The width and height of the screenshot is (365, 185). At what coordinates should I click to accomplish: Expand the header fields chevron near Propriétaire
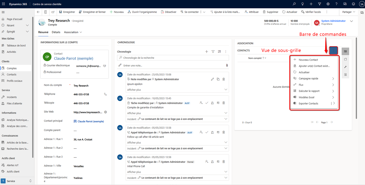(351, 21)
